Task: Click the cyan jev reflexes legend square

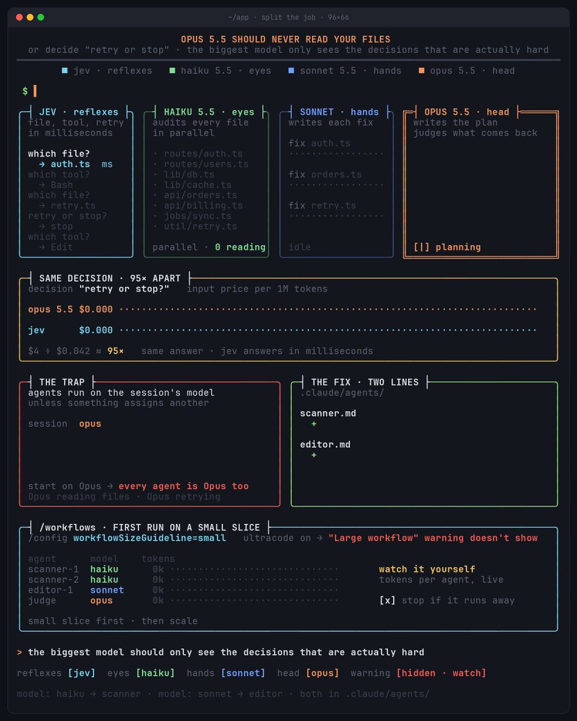Action: (x=65, y=71)
